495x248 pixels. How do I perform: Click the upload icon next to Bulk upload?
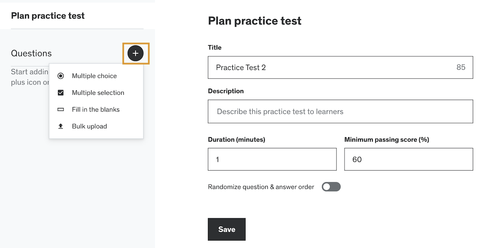coord(60,126)
